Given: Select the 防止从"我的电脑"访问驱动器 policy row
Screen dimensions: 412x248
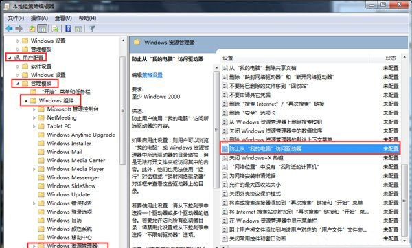Looking at the screenshot, I should click(x=310, y=149).
